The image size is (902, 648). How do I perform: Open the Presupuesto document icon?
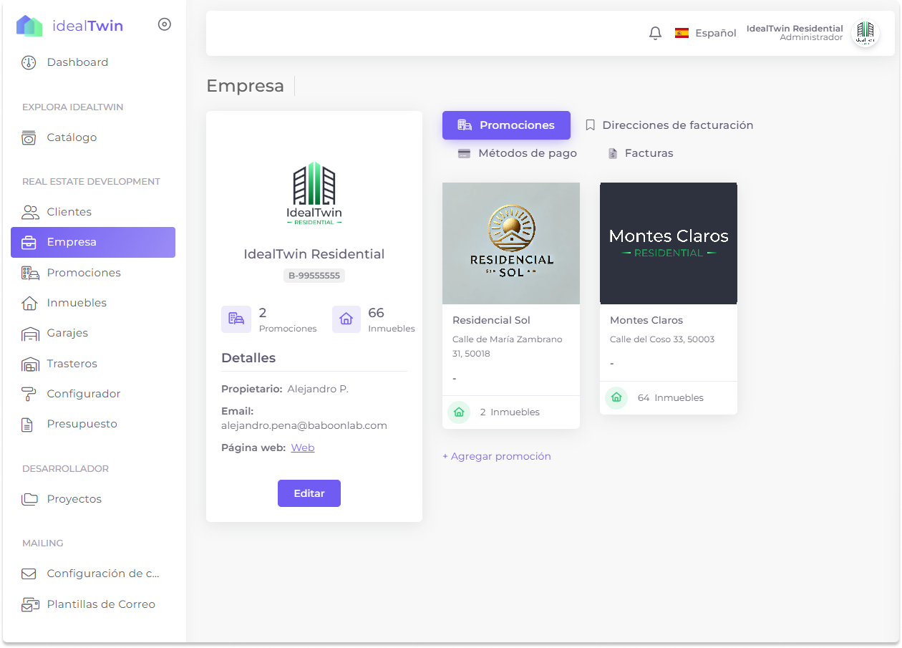pyautogui.click(x=28, y=425)
